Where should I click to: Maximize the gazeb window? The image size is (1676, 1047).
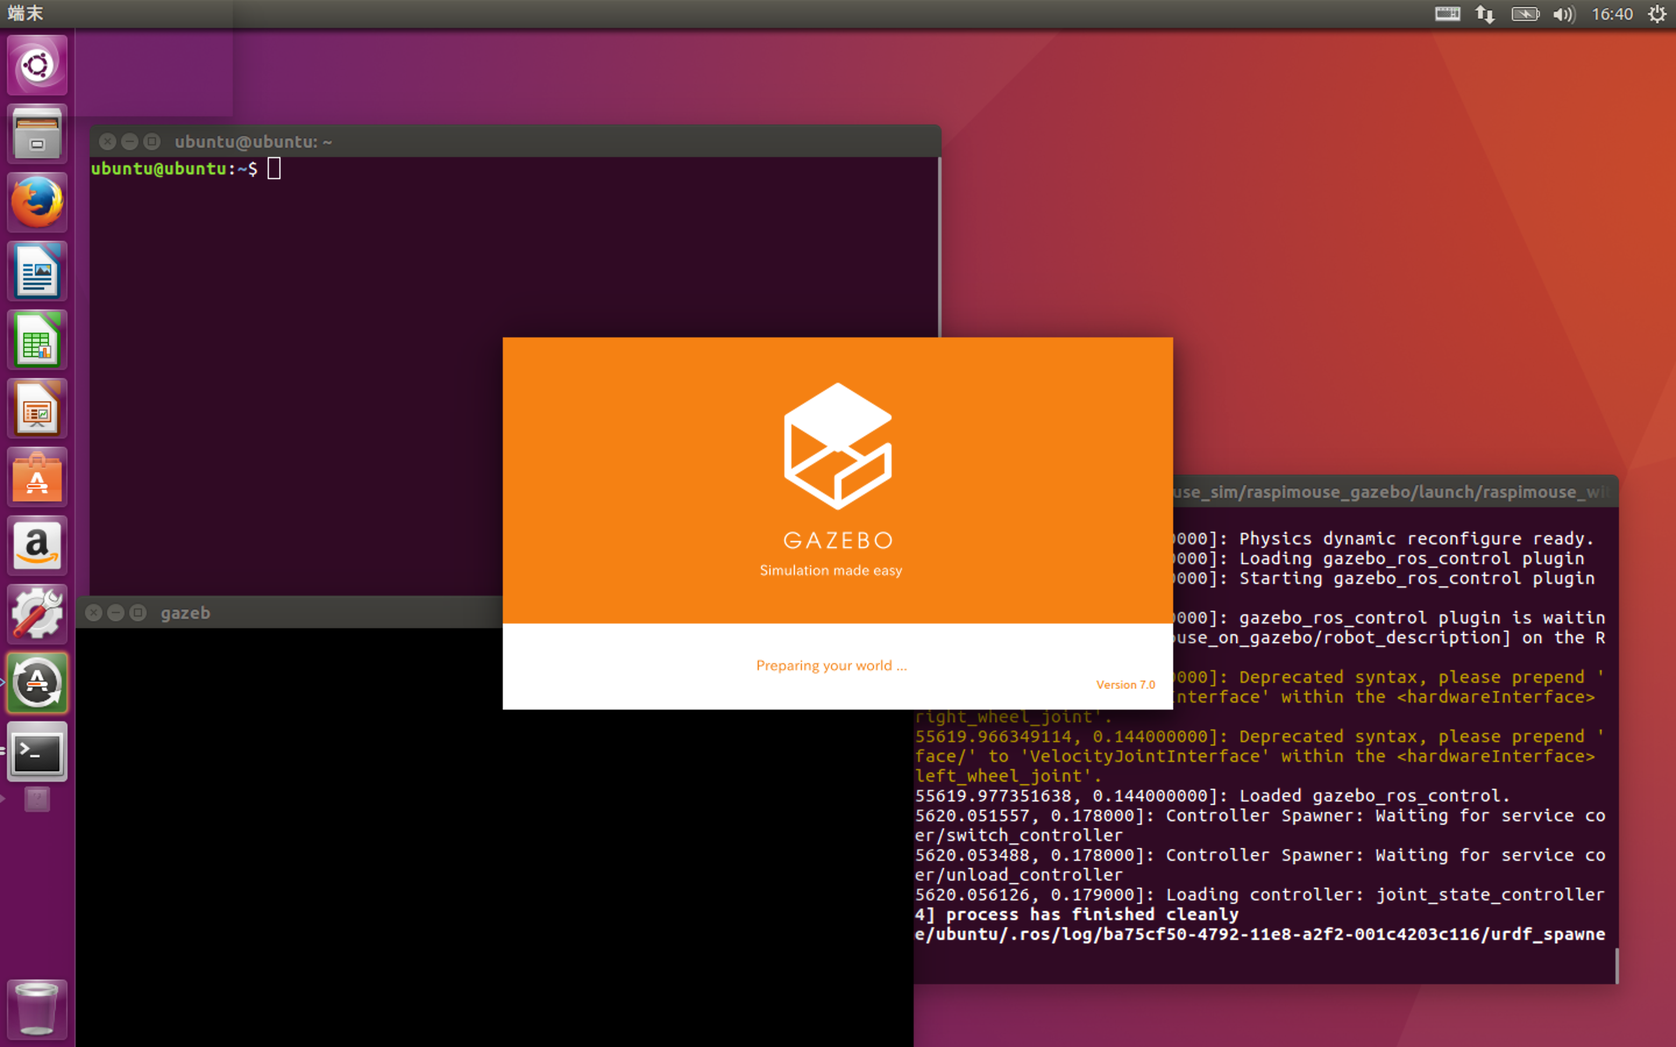138,613
